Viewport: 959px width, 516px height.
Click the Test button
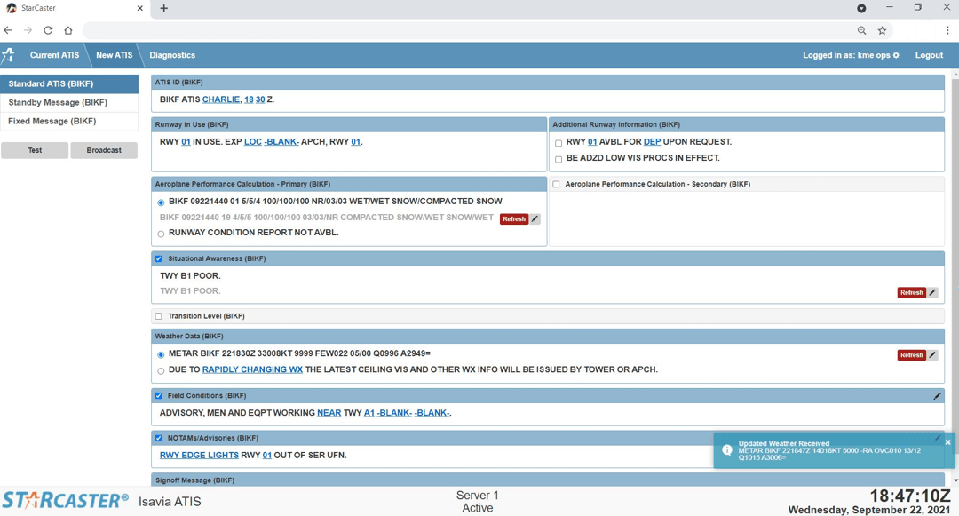(x=35, y=150)
